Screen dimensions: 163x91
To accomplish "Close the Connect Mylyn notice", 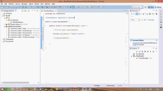I will tap(157, 40).
